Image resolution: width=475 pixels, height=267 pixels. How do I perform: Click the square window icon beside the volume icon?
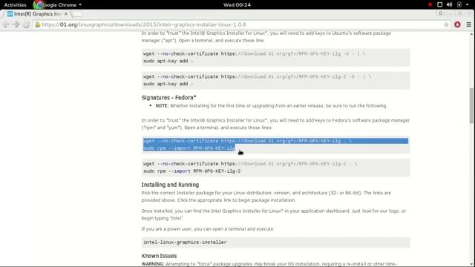click(439, 4)
